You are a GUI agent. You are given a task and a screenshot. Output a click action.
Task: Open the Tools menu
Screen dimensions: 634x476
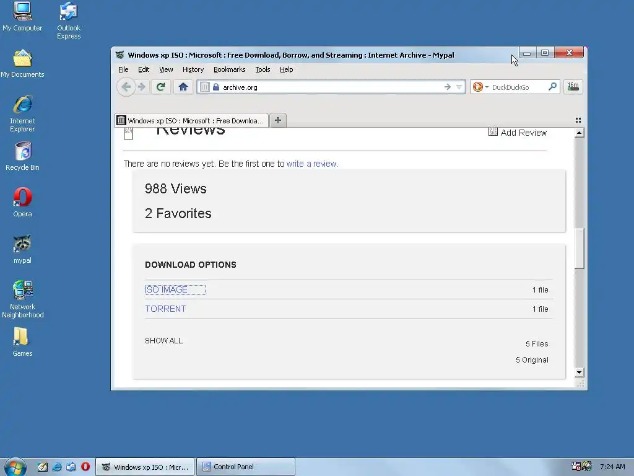[263, 69]
